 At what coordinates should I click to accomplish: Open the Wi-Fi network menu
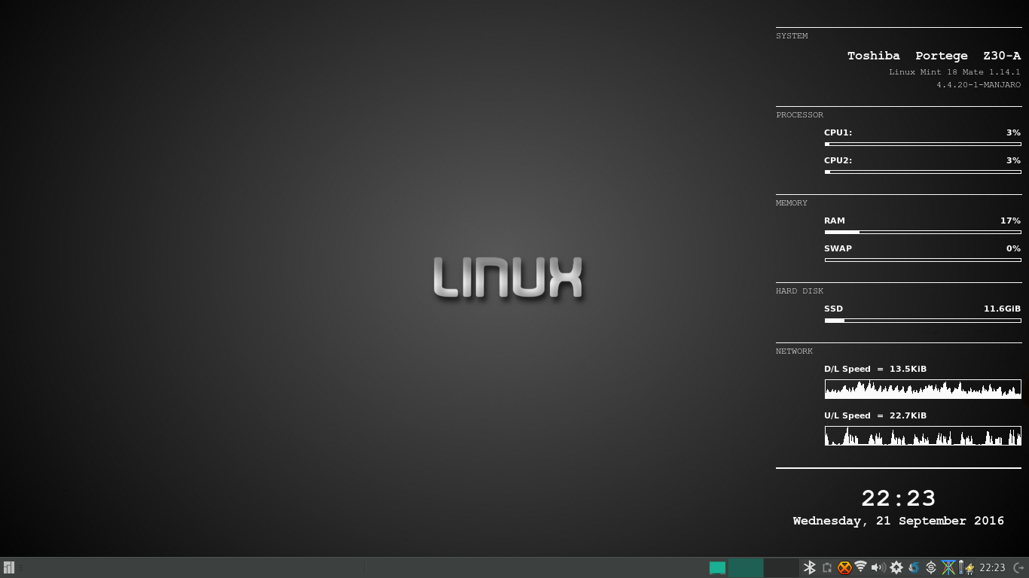[861, 567]
